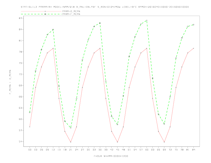Click x-axis forecast hour label 75

(176, 150)
